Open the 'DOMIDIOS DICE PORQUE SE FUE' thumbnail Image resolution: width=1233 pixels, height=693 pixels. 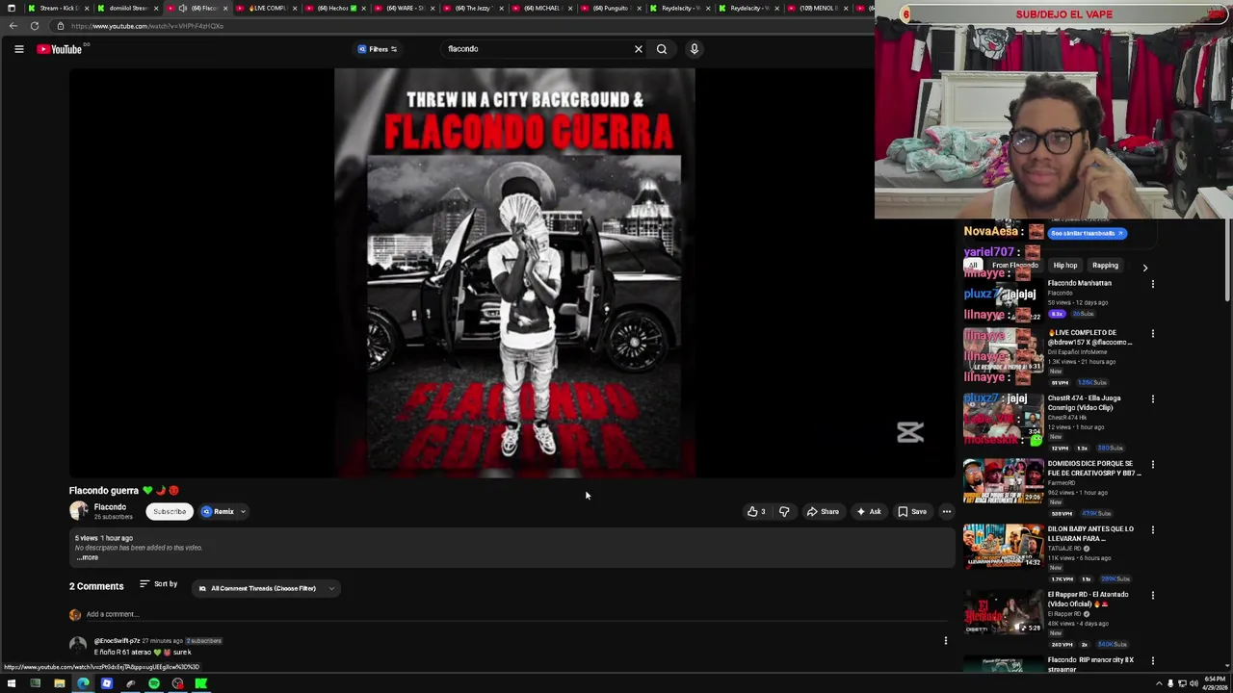pyautogui.click(x=1003, y=481)
